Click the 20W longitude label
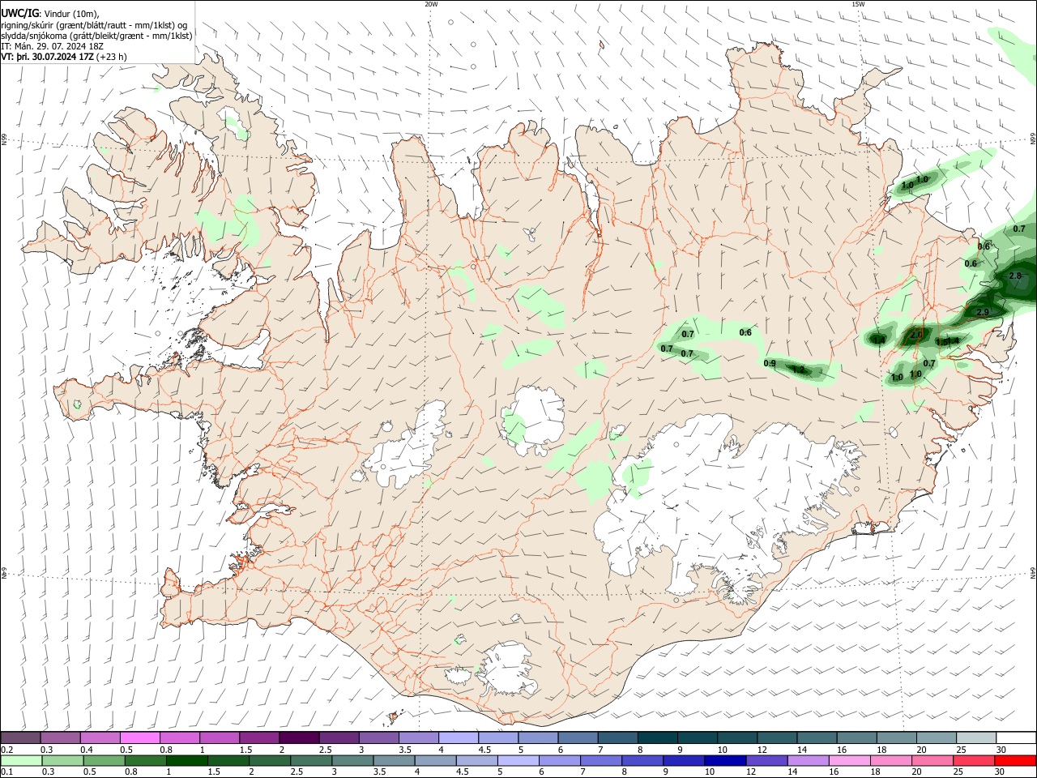Image resolution: width=1037 pixels, height=778 pixels. 431,4
